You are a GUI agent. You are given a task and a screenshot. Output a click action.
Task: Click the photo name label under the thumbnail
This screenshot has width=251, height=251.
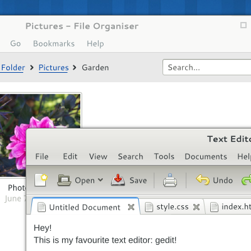17,188
